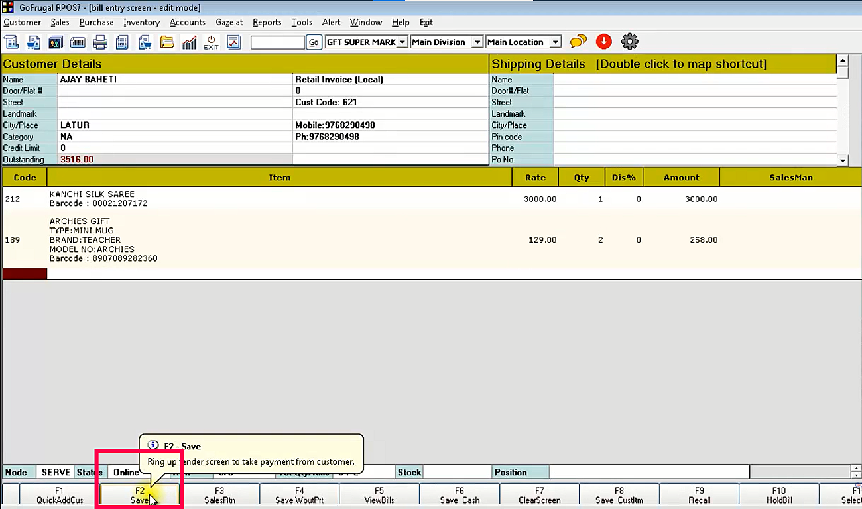Open the Main Location dropdown
Screen dimensions: 862x509
tap(556, 42)
